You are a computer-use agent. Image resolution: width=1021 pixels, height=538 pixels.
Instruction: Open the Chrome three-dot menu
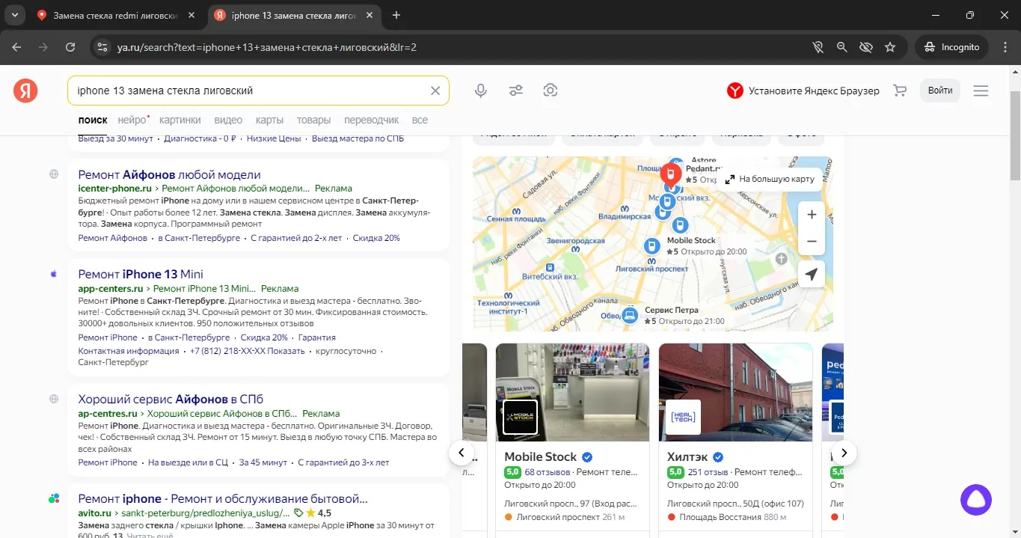1004,47
